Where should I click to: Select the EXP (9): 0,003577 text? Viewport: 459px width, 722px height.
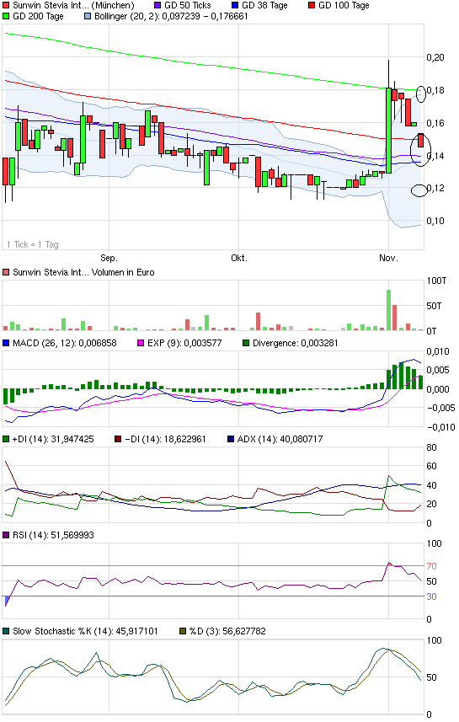pos(184,344)
